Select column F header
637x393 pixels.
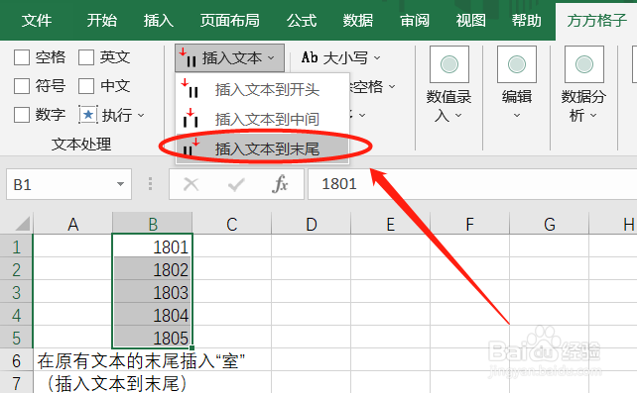point(469,224)
